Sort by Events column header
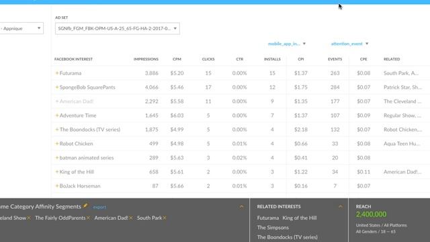430x242 pixels. [335, 59]
